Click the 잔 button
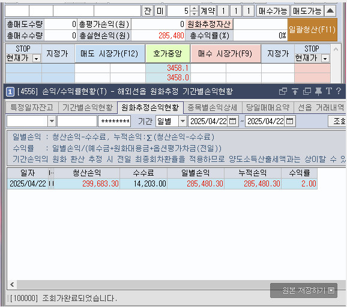This screenshot has height=307, width=347. tap(148, 11)
